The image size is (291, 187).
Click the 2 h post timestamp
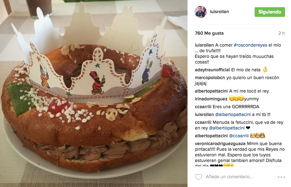pyautogui.click(x=281, y=33)
